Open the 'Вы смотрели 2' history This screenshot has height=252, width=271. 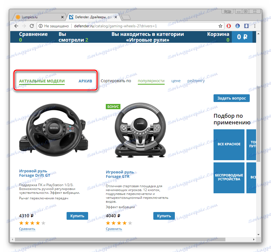[73, 37]
